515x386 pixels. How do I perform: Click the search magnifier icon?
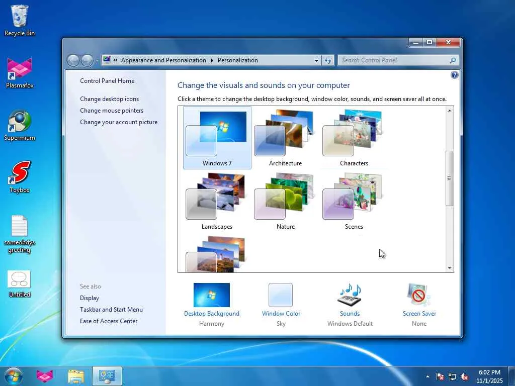[453, 60]
